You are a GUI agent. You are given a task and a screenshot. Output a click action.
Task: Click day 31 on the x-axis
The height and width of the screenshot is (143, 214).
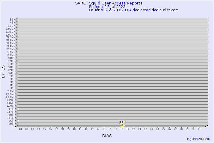pos(199,129)
